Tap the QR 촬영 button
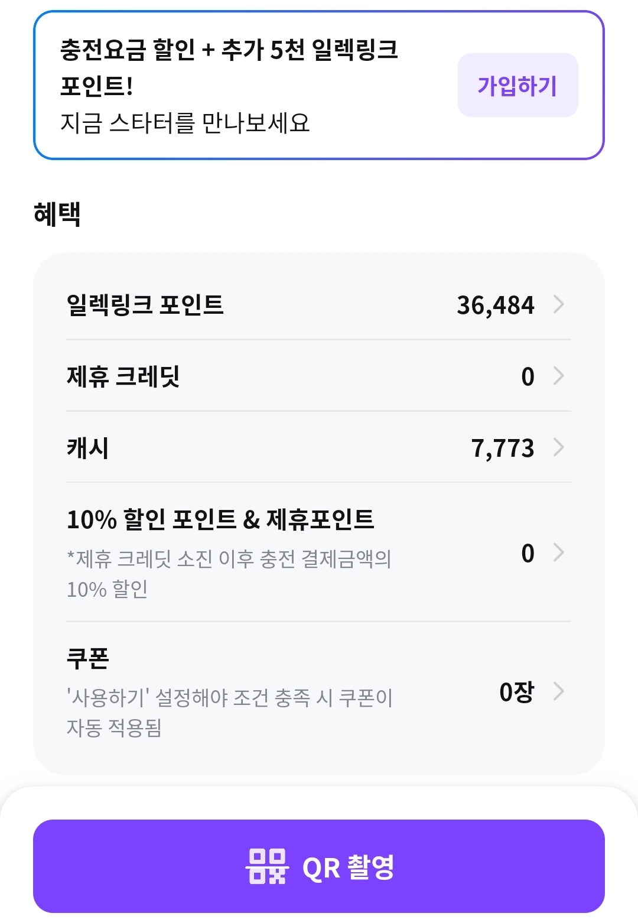 coord(319,866)
